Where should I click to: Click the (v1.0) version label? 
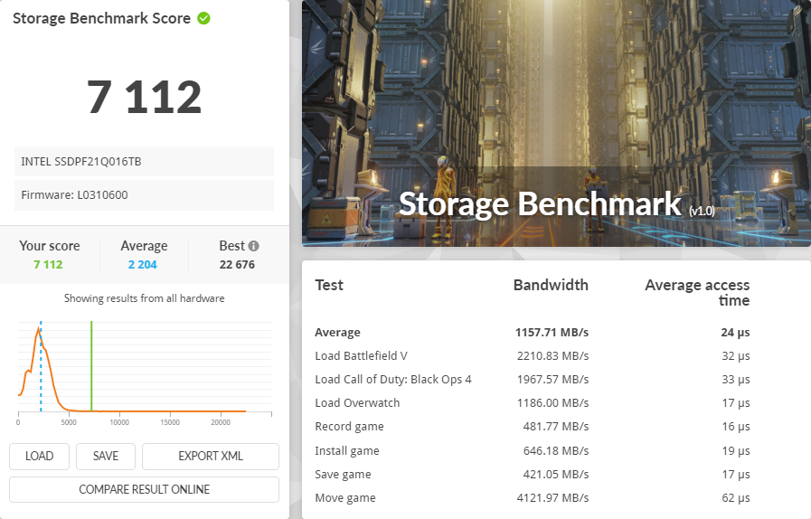(x=702, y=211)
